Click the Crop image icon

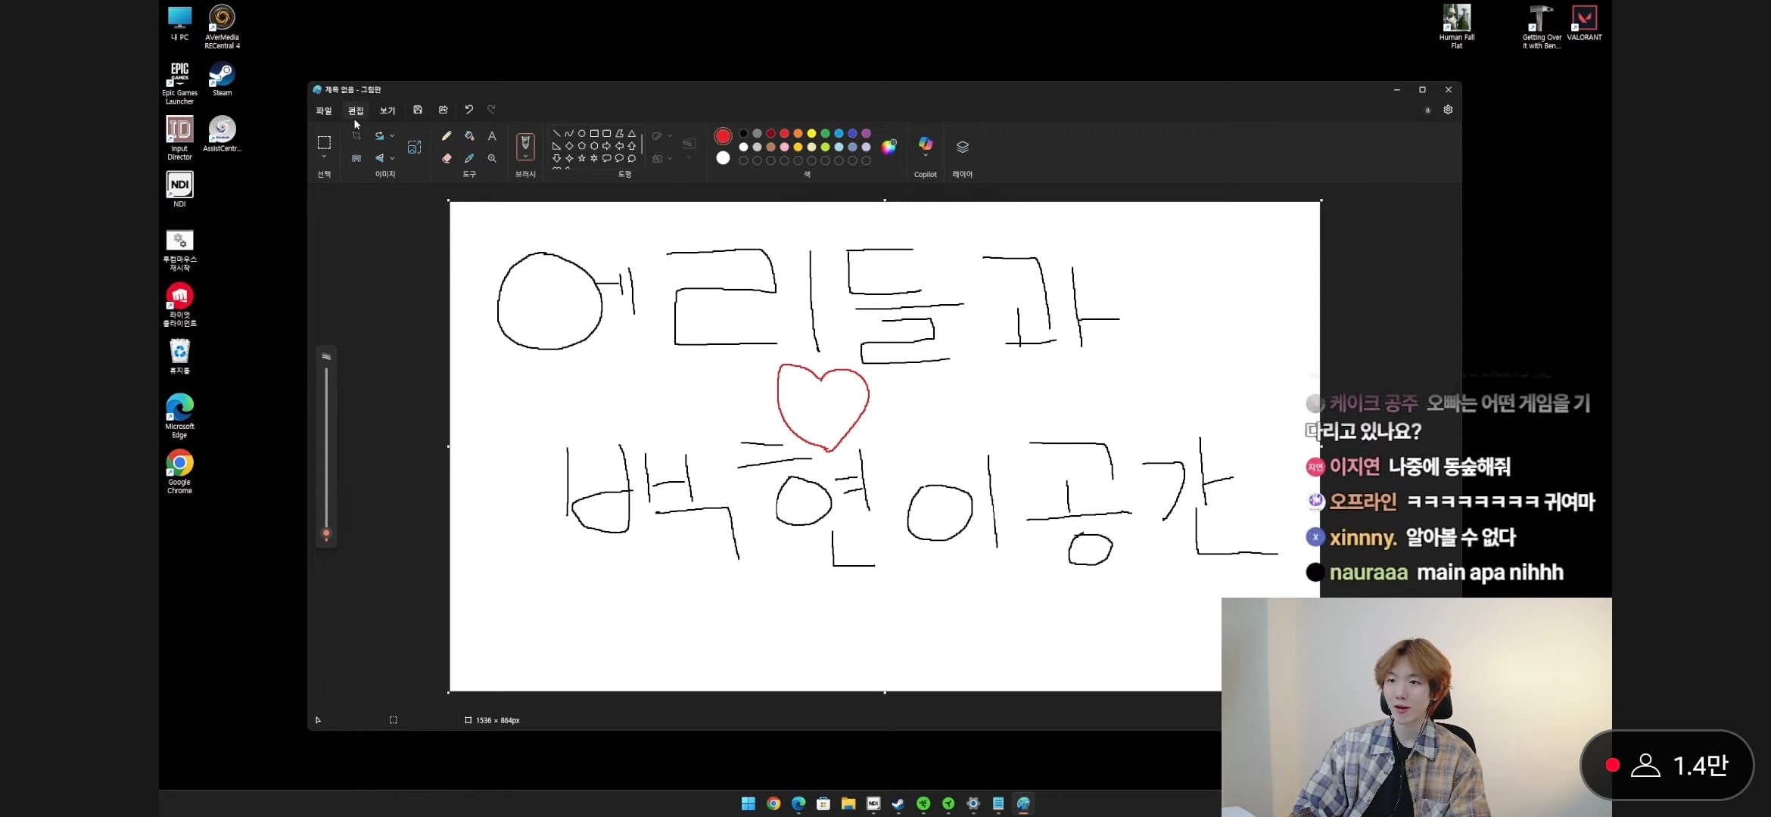pos(356,135)
